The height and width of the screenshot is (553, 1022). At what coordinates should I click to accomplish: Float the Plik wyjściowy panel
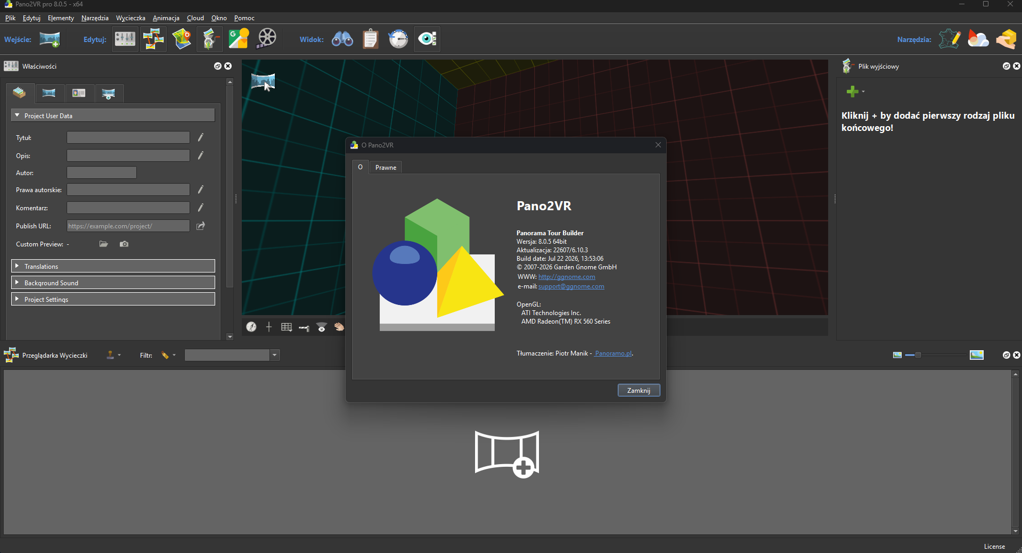(x=1007, y=66)
